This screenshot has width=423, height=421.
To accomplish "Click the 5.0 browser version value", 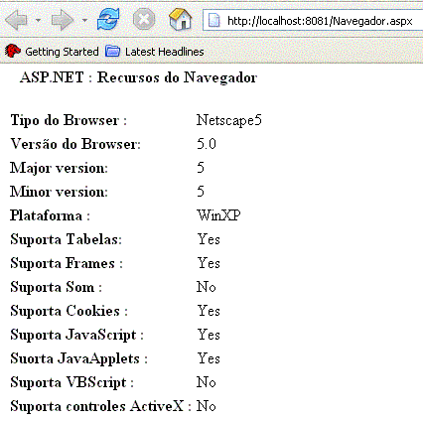I will 207,144.
